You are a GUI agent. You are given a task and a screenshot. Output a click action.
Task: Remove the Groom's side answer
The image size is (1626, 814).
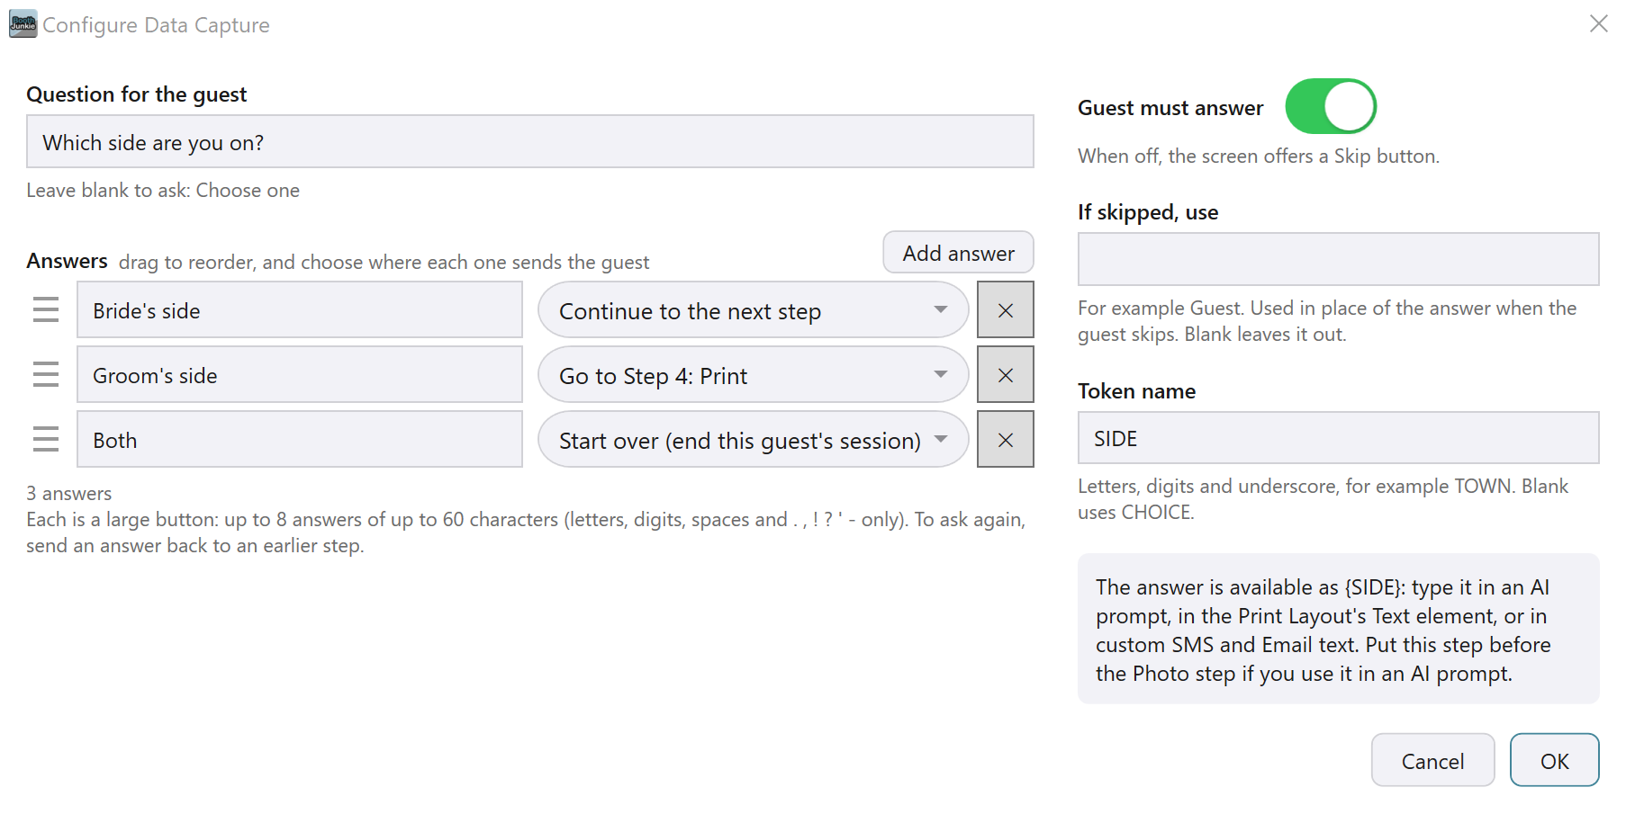pos(1006,375)
